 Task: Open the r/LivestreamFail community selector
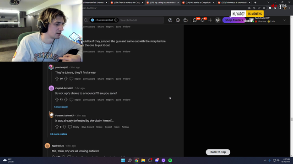click(104, 20)
